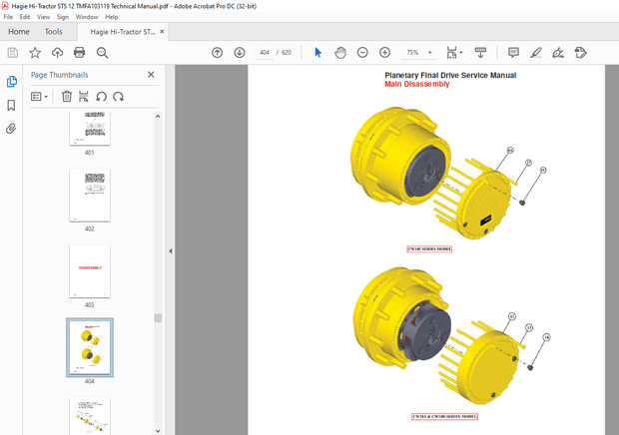
Task: Click the Save file icon
Action: [13, 53]
